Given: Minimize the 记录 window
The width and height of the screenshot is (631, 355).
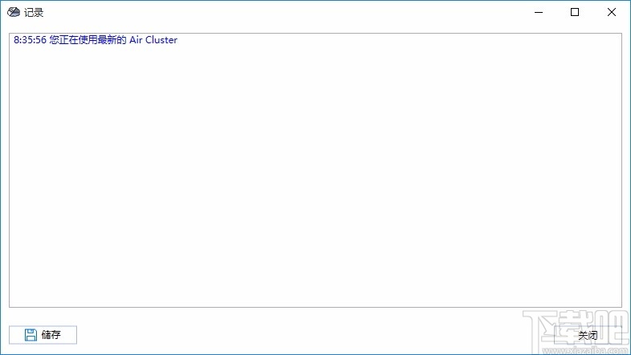Looking at the screenshot, I should point(539,12).
